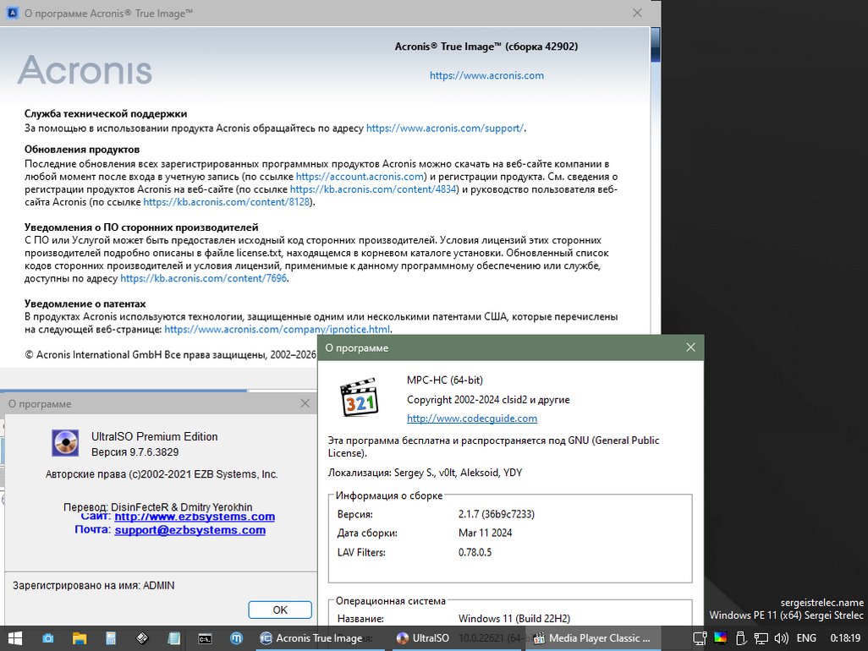Switch to Acronis True Image taskbar button
This screenshot has height=651, width=868.
tap(311, 638)
